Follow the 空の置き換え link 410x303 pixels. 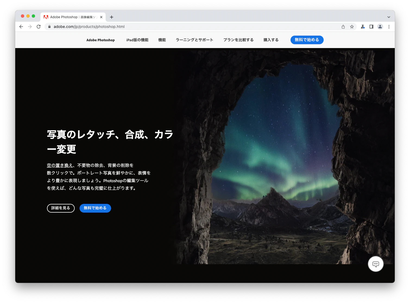point(60,165)
